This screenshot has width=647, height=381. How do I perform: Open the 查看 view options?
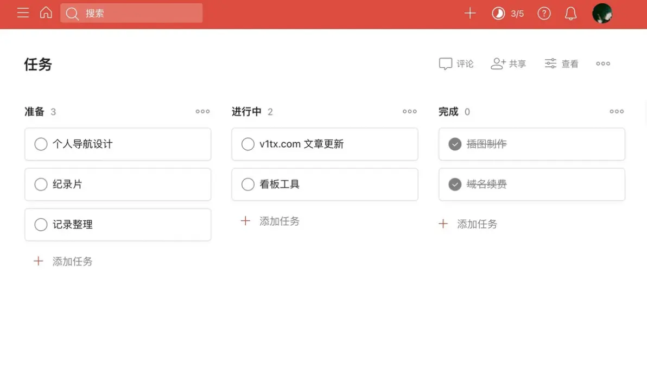pos(562,63)
